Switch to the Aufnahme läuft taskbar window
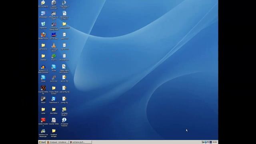 (x=80, y=142)
